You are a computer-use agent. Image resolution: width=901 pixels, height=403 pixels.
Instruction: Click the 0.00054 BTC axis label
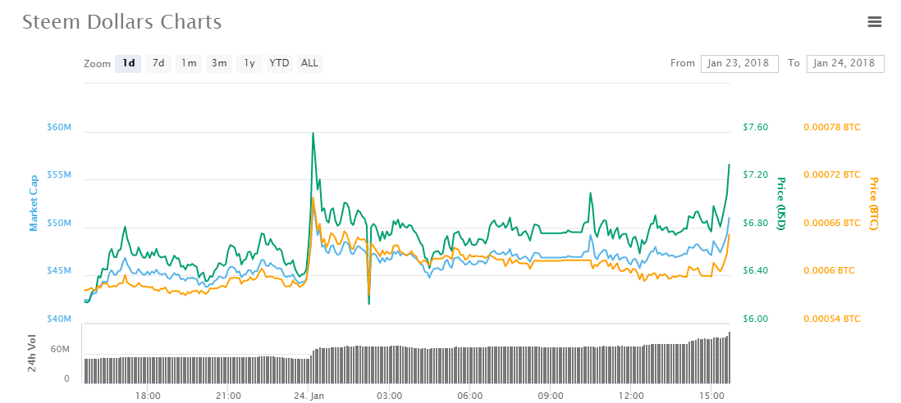pos(831,319)
